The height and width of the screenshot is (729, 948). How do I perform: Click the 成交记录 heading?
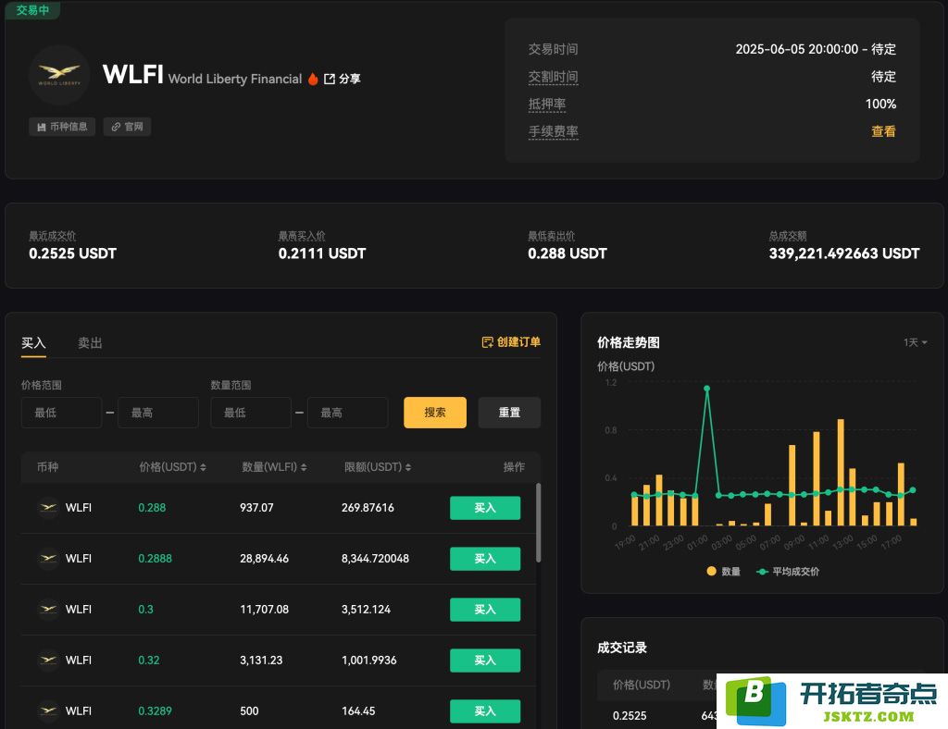pos(622,648)
